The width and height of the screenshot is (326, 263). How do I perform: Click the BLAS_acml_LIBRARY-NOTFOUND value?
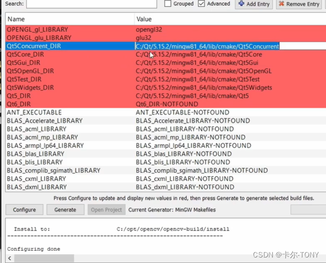pos(185,129)
